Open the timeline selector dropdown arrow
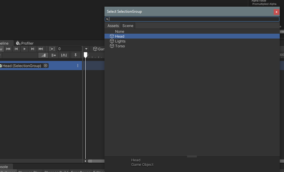Image resolution: width=284 pixels, height=172 pixels. (x=86, y=49)
